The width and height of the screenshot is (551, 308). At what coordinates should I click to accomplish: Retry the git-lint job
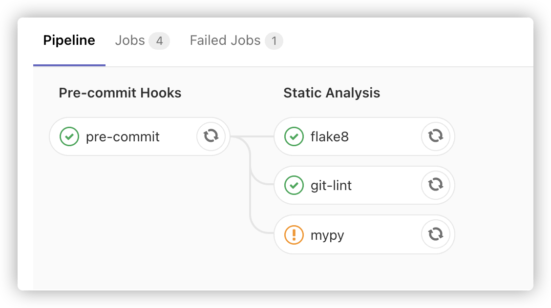click(x=435, y=185)
